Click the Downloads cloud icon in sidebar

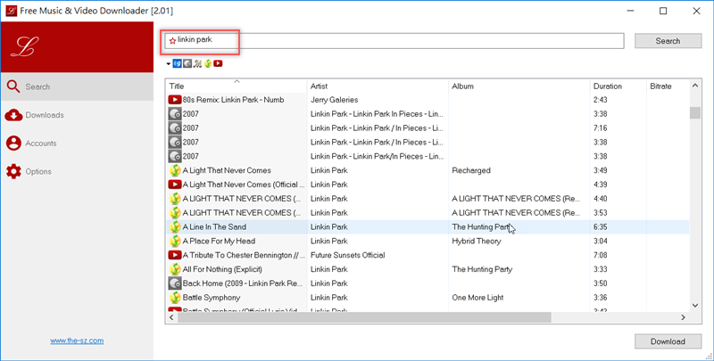tap(13, 115)
